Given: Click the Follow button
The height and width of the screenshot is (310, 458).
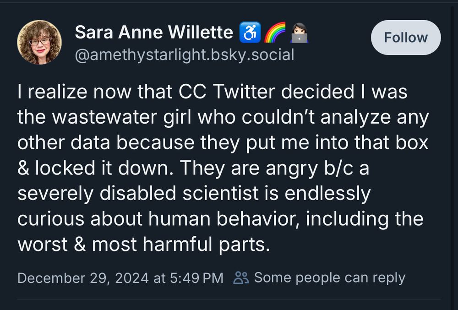Looking at the screenshot, I should click(x=405, y=38).
